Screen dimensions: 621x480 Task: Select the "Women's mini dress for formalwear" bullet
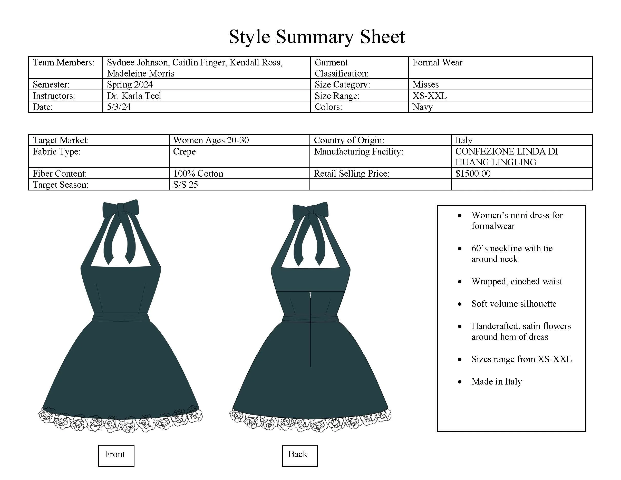[x=517, y=220]
